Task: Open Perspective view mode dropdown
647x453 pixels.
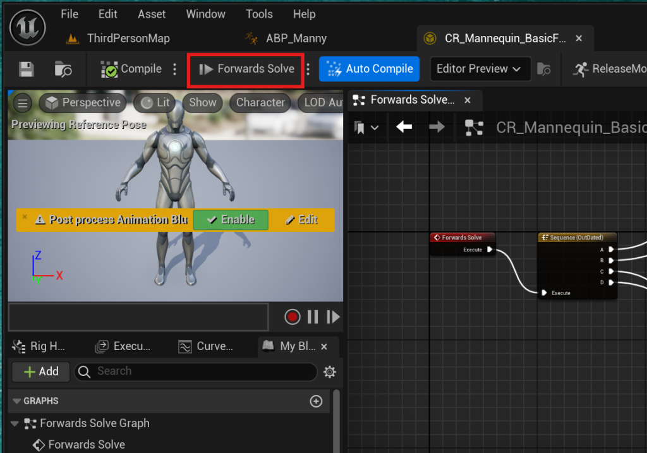Action: (x=83, y=103)
